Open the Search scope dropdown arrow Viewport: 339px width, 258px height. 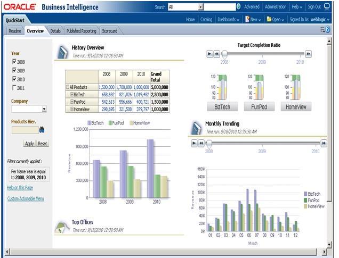coord(200,7)
